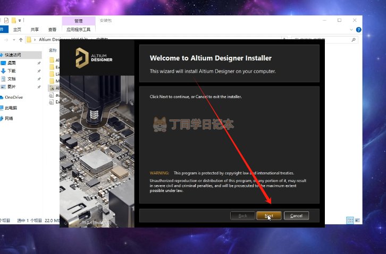386x254 pixels.
Task: Click Cancel in the Altium installer
Action: [296, 216]
